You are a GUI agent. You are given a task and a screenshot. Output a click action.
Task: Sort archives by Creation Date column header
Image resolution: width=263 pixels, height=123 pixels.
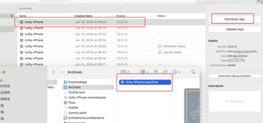click(83, 16)
